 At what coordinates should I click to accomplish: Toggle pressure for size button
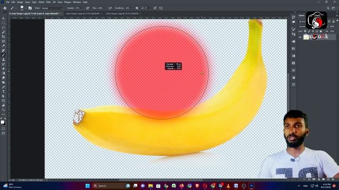155,8
